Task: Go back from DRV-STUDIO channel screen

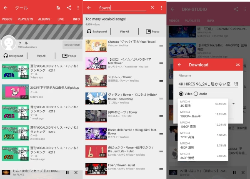Action: click(x=172, y=9)
